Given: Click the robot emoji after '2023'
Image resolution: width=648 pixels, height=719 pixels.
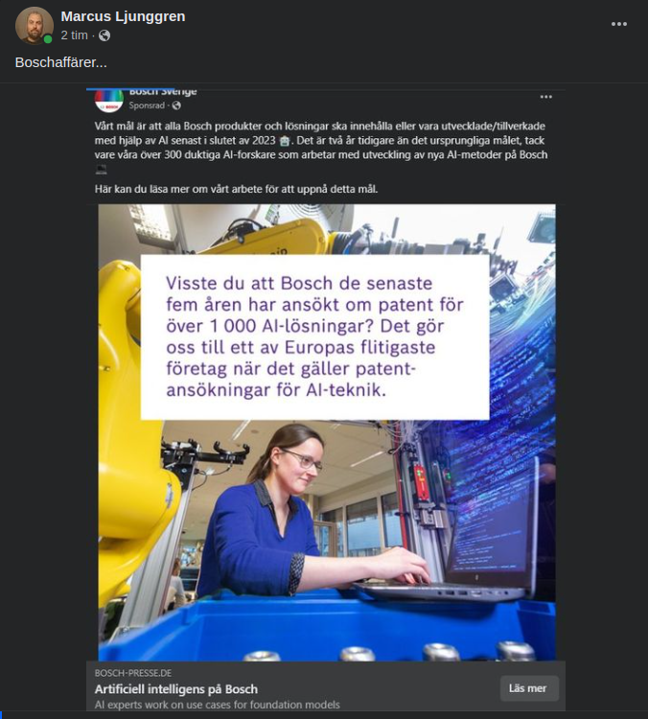Looking at the screenshot, I should 285,141.
